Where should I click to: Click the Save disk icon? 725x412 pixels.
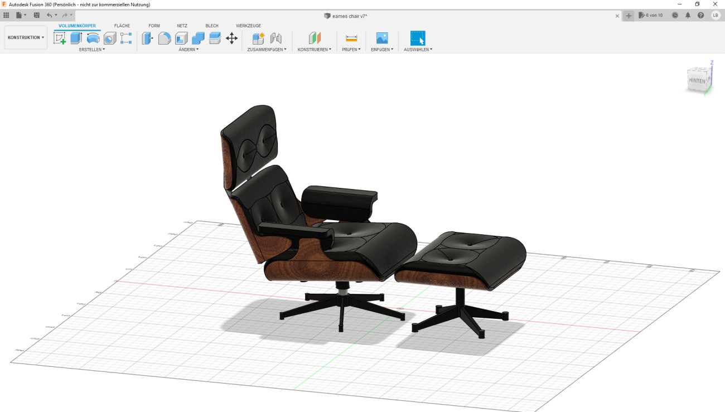pos(37,15)
